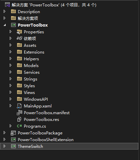Select the Description label
This screenshot has height=160, width=140.
pyautogui.click(x=29, y=12)
